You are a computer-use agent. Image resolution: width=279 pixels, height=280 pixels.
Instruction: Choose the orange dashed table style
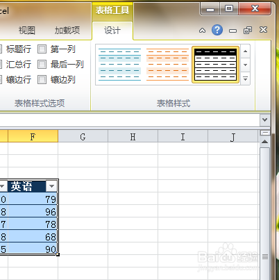(x=167, y=65)
